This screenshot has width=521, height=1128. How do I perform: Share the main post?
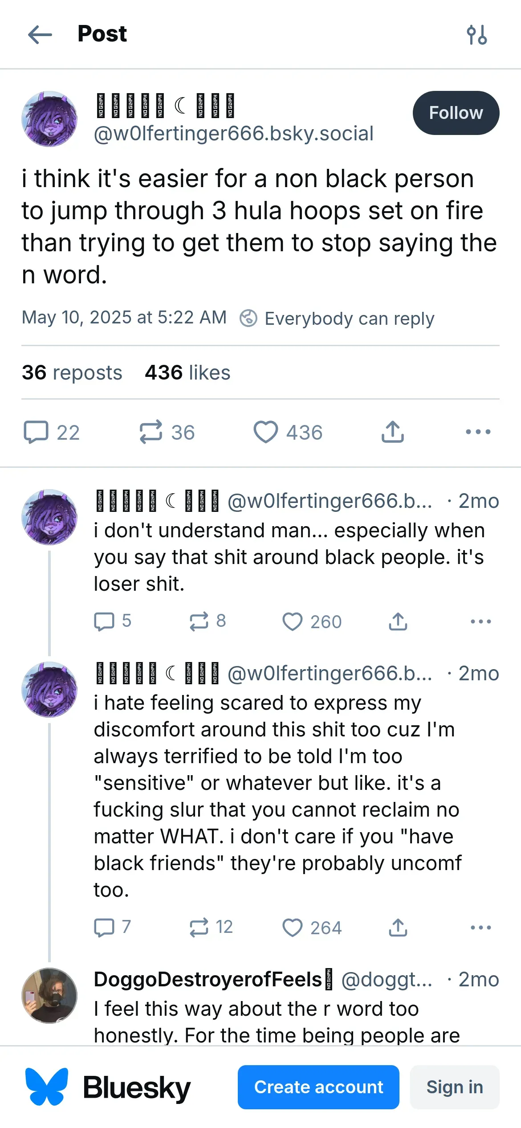point(393,432)
